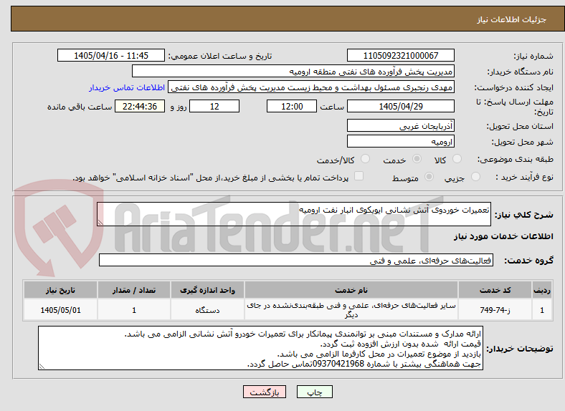The width and height of the screenshot is (565, 411).
Task: Click the buyer organization name field
Action: click(x=293, y=72)
